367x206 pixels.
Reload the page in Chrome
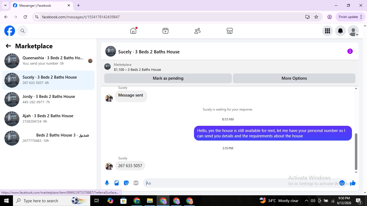25,17
